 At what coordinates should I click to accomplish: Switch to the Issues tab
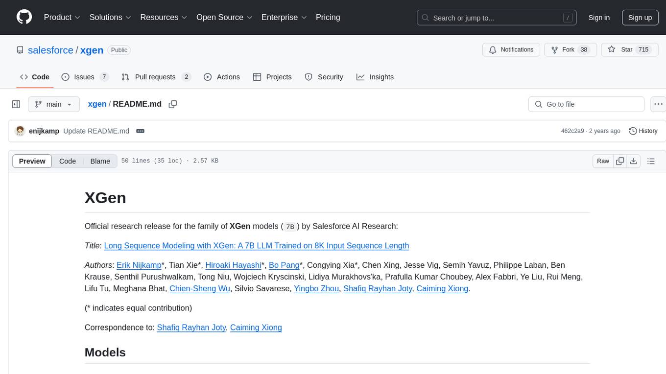point(85,77)
